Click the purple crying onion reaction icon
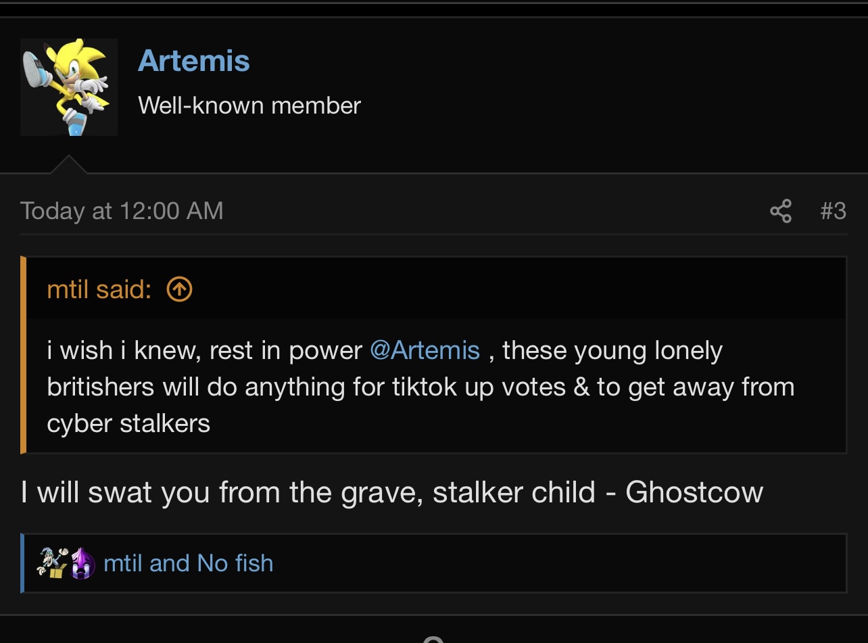This screenshot has width=868, height=643. (x=81, y=563)
